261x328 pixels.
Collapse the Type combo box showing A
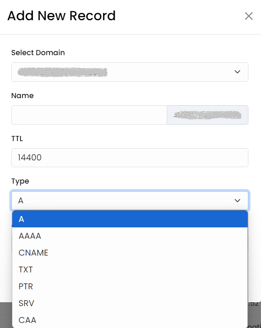[x=130, y=200]
